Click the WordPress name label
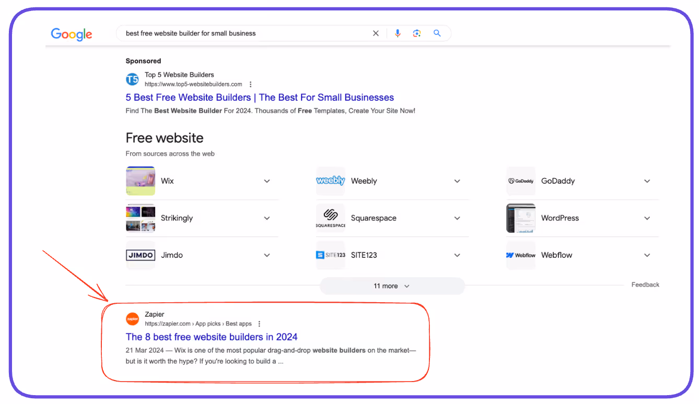Viewport: 699px width, 404px height. (560, 218)
